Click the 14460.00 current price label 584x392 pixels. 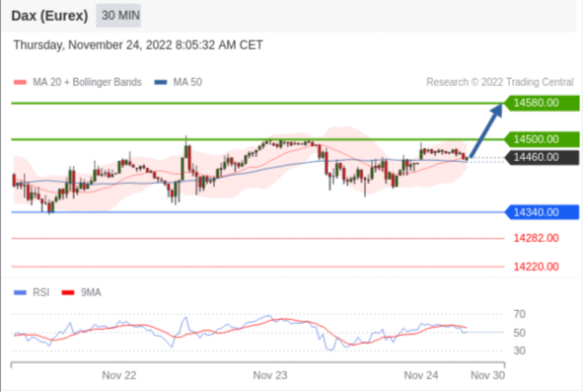(x=542, y=157)
